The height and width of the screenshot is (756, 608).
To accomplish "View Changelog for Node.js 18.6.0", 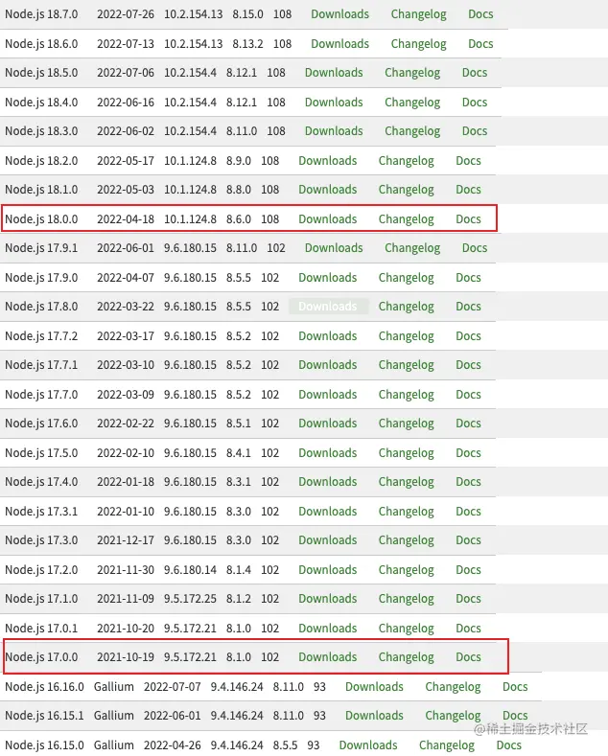I will pyautogui.click(x=418, y=44).
